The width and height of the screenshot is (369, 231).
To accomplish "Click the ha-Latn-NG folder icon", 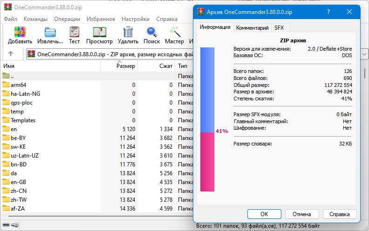I will coord(6,94).
